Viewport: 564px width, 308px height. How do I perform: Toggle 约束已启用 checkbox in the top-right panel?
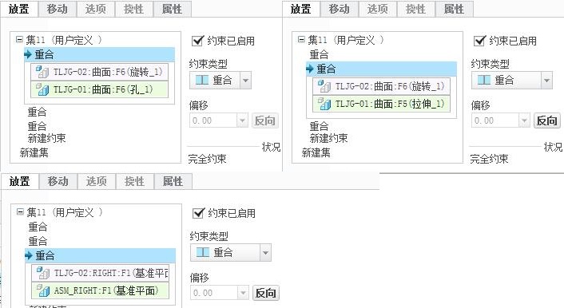click(x=480, y=41)
